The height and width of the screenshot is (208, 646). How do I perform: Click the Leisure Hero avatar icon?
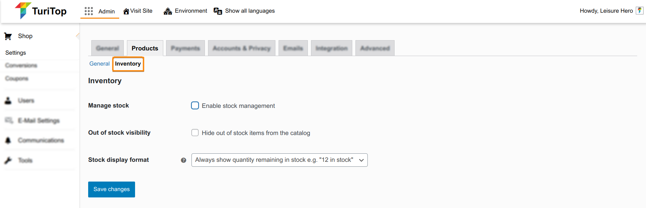(x=639, y=11)
